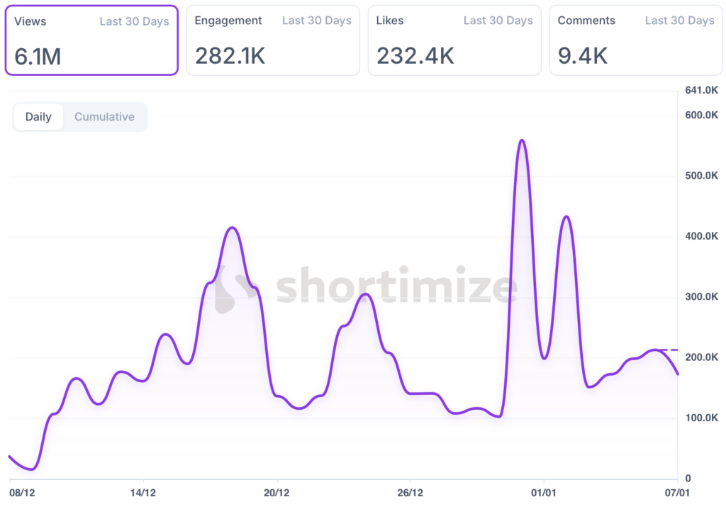Image resolution: width=726 pixels, height=507 pixels.
Task: Click the 14/12 date label on axis
Action: click(x=143, y=492)
